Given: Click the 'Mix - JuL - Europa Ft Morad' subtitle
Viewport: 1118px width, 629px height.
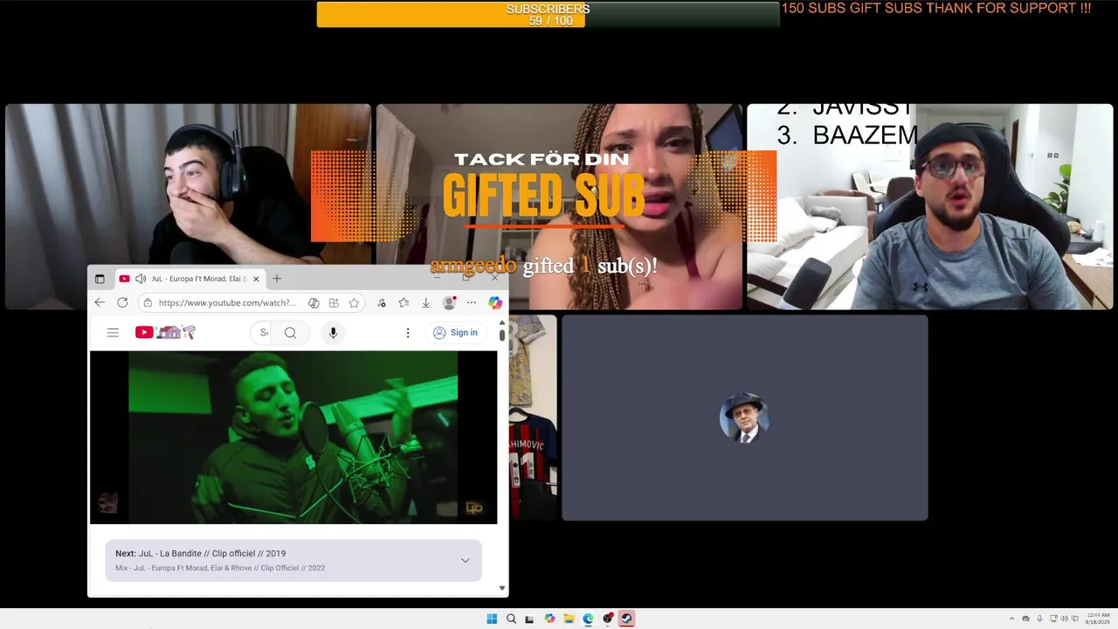Looking at the screenshot, I should tap(220, 568).
